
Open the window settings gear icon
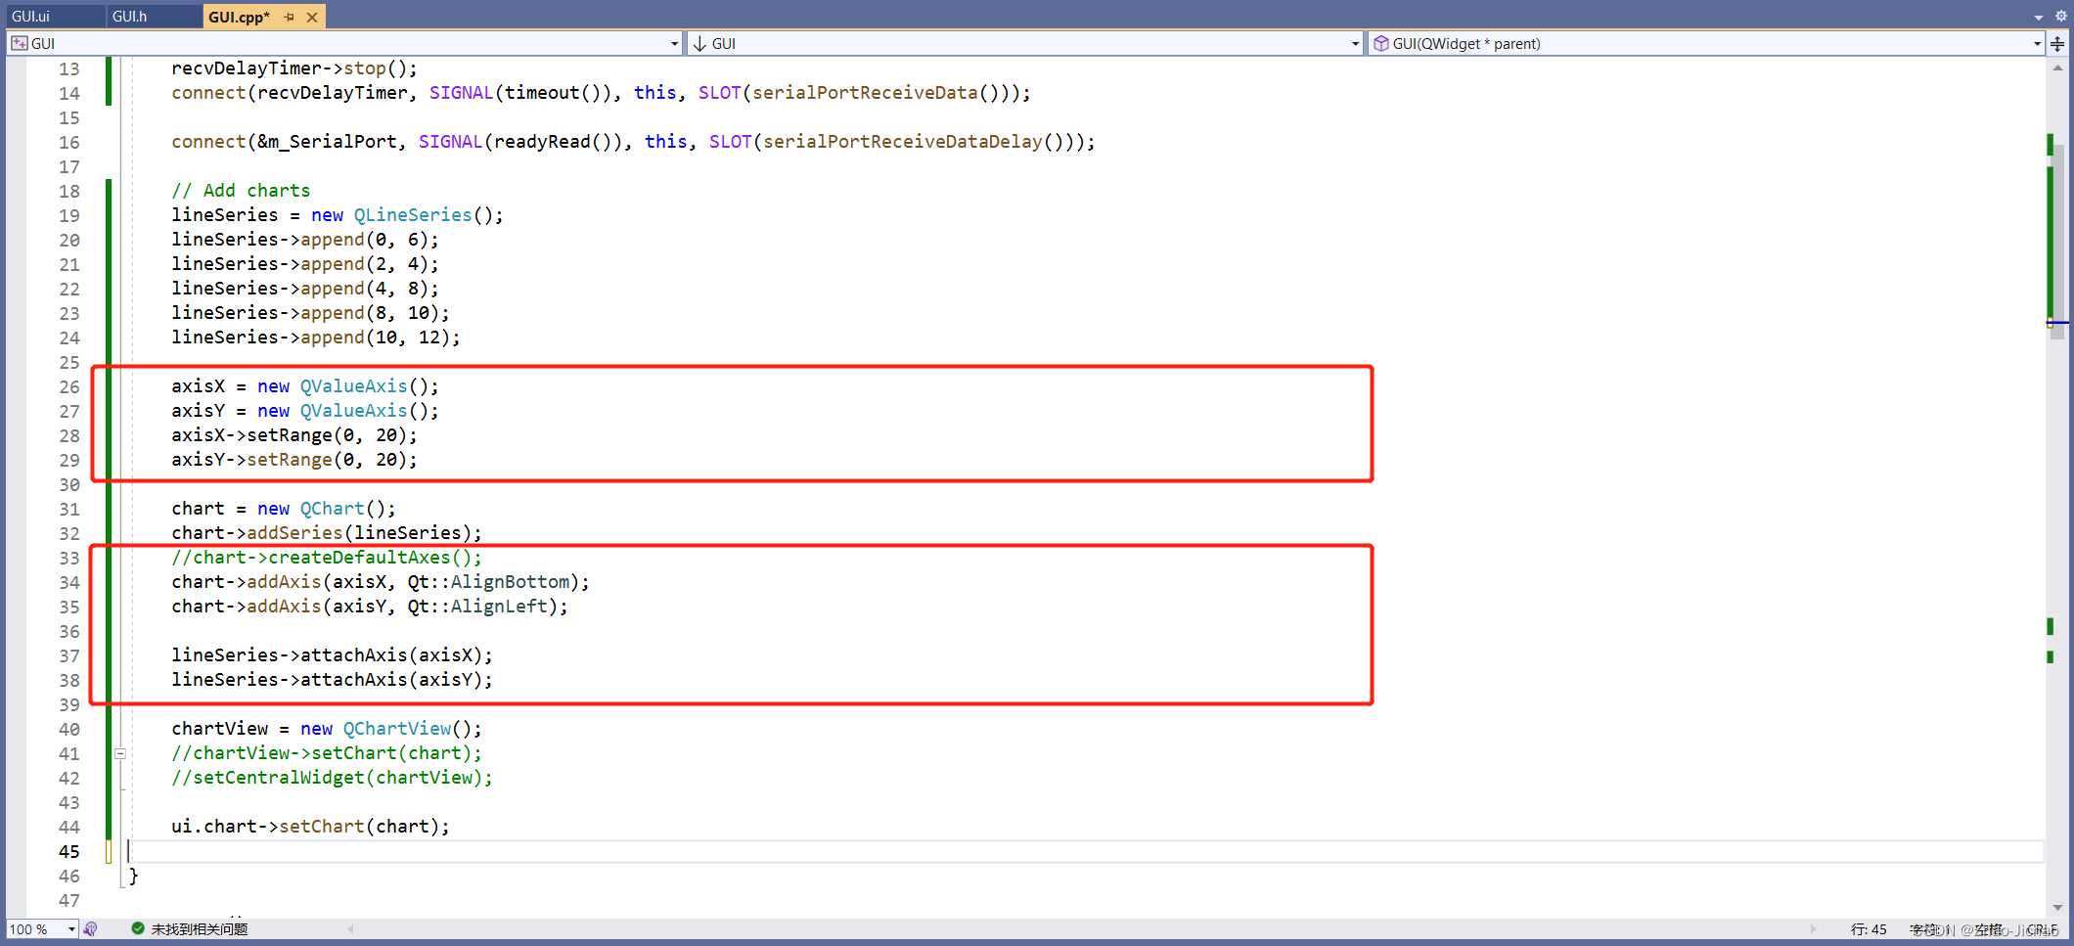click(2059, 16)
